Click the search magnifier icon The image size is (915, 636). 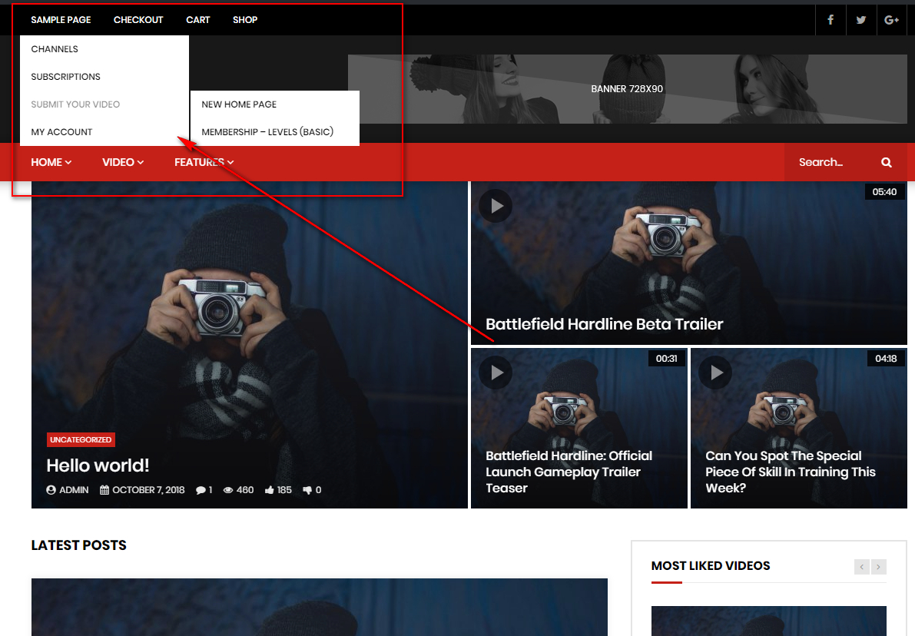[887, 162]
